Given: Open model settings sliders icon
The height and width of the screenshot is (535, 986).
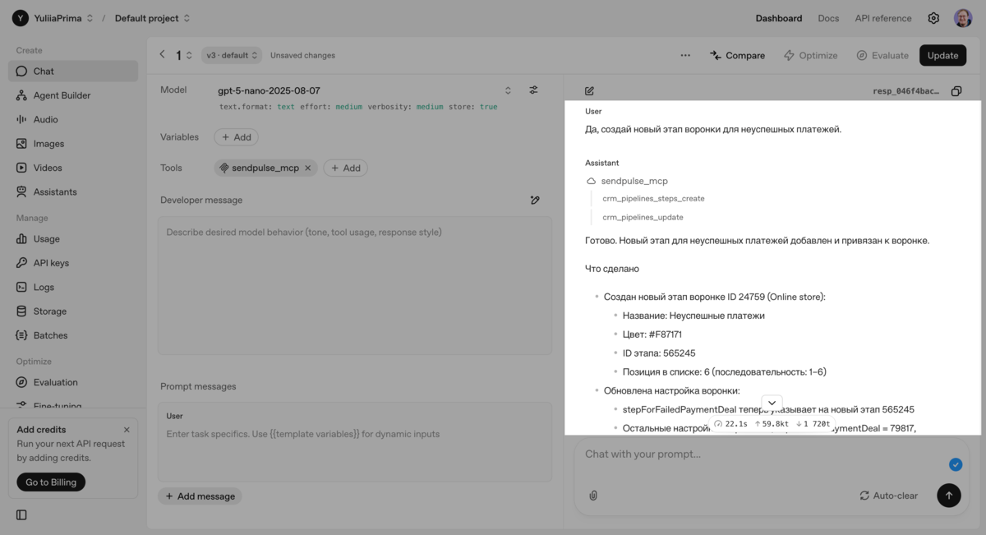Looking at the screenshot, I should 533,90.
